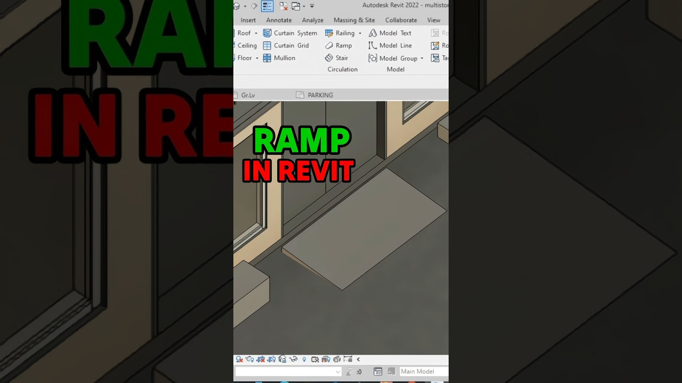682x383 pixels.
Task: Switch to the PARKING view tab
Action: click(315, 95)
